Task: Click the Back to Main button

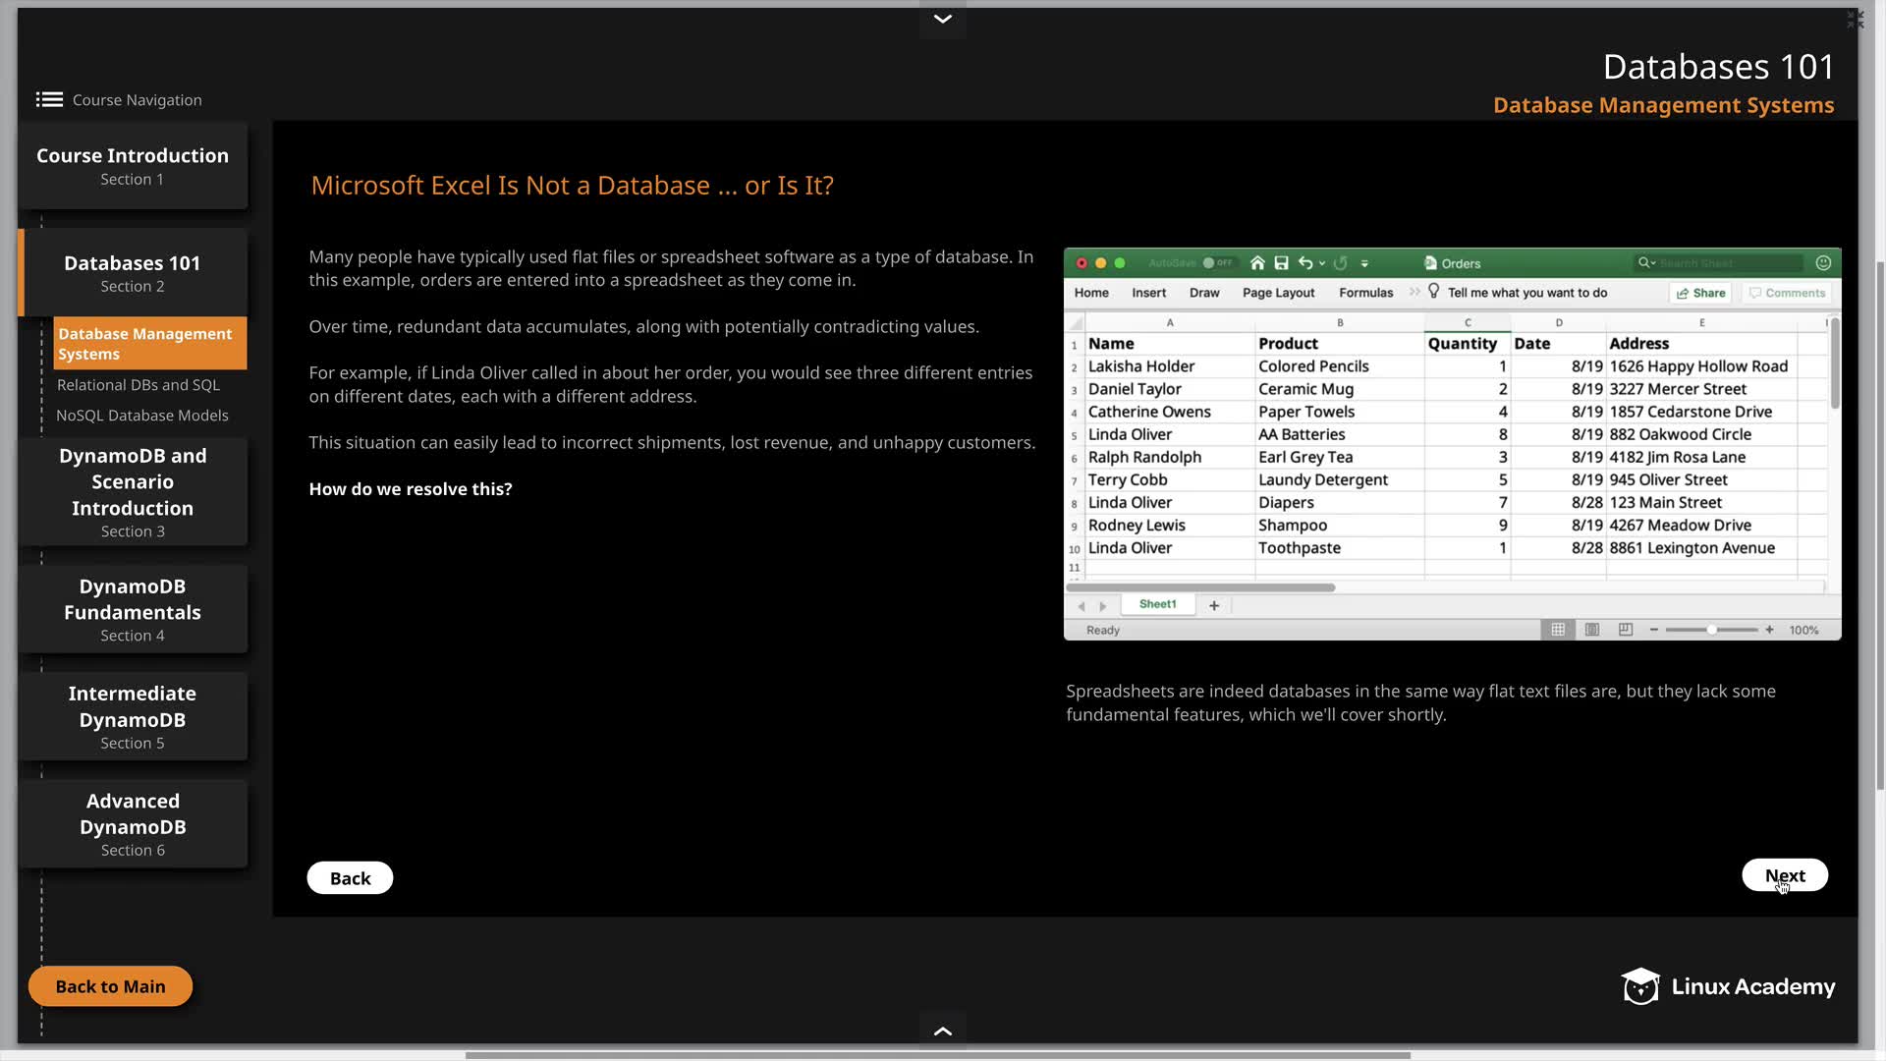Action: (x=110, y=986)
